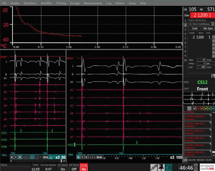The height and width of the screenshot is (171, 215).
Task: Open the Delay unit sec dropdown
Action: [210, 64]
